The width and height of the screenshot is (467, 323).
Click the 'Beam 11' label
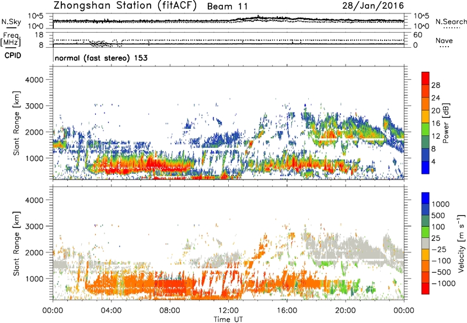[x=227, y=6]
